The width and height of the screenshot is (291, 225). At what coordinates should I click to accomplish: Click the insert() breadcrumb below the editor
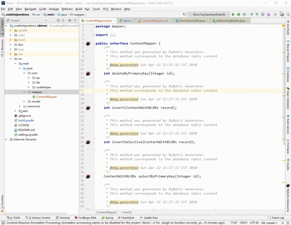pos(127,212)
